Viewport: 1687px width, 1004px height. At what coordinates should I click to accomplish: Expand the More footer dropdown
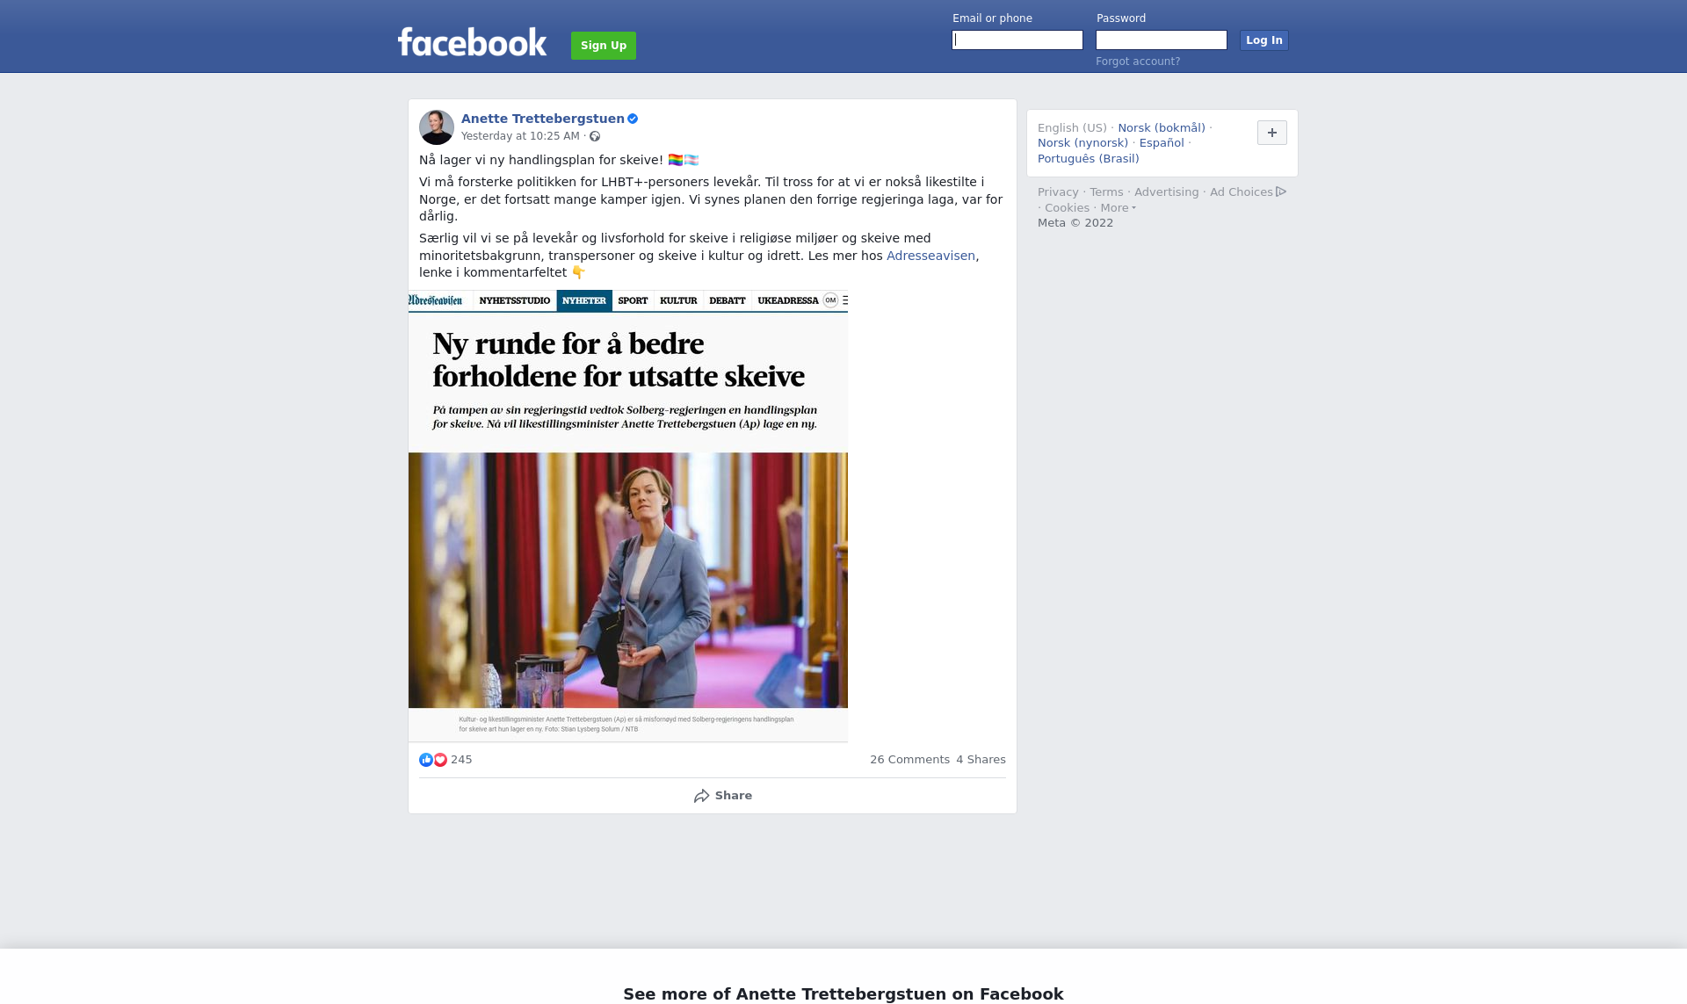[x=1118, y=208]
